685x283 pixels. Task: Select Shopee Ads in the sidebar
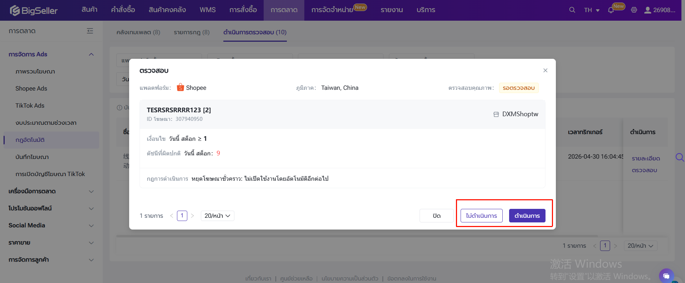coord(31,88)
